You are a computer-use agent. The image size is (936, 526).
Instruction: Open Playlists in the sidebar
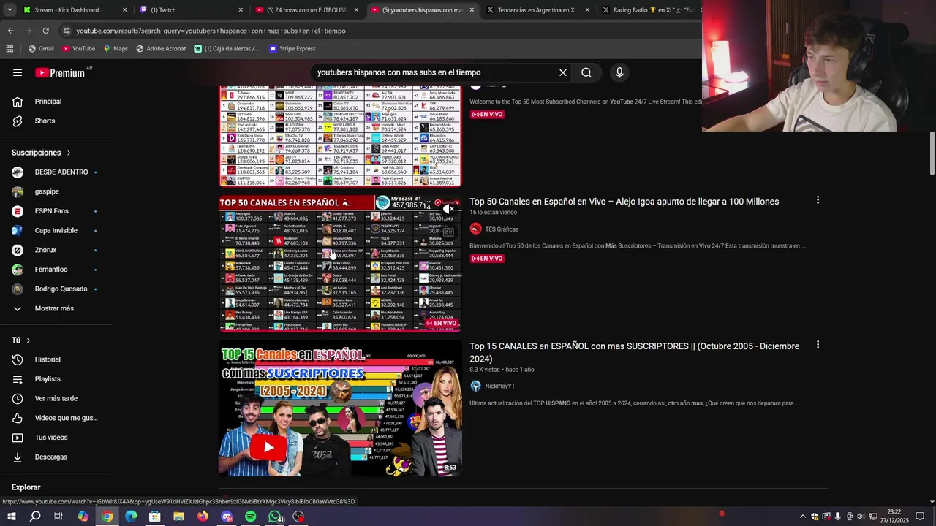56,379
